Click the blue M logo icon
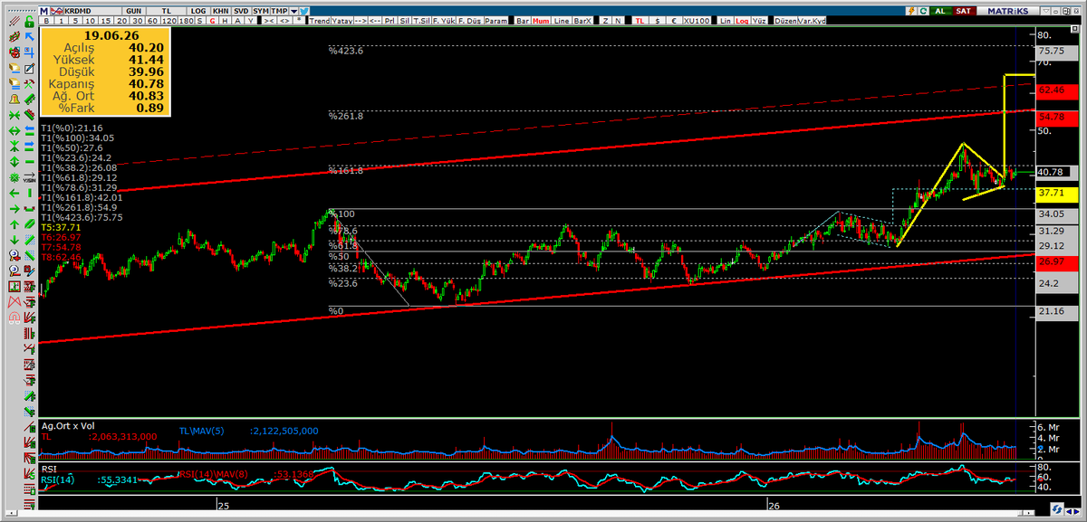This screenshot has width=1087, height=522. pyautogui.click(x=43, y=11)
